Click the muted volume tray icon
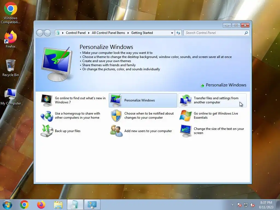280x210 pixels. click(x=252, y=205)
